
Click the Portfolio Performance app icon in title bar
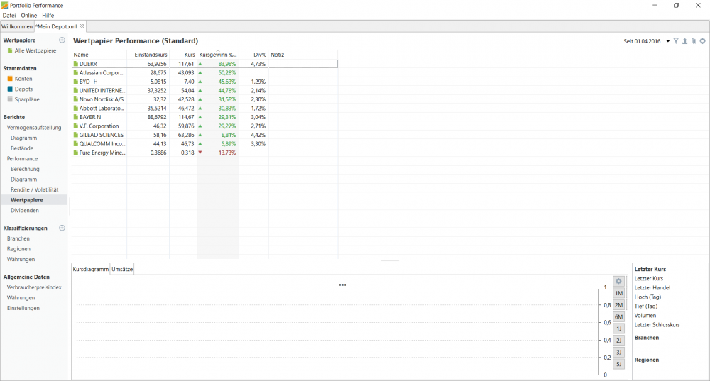(4, 6)
